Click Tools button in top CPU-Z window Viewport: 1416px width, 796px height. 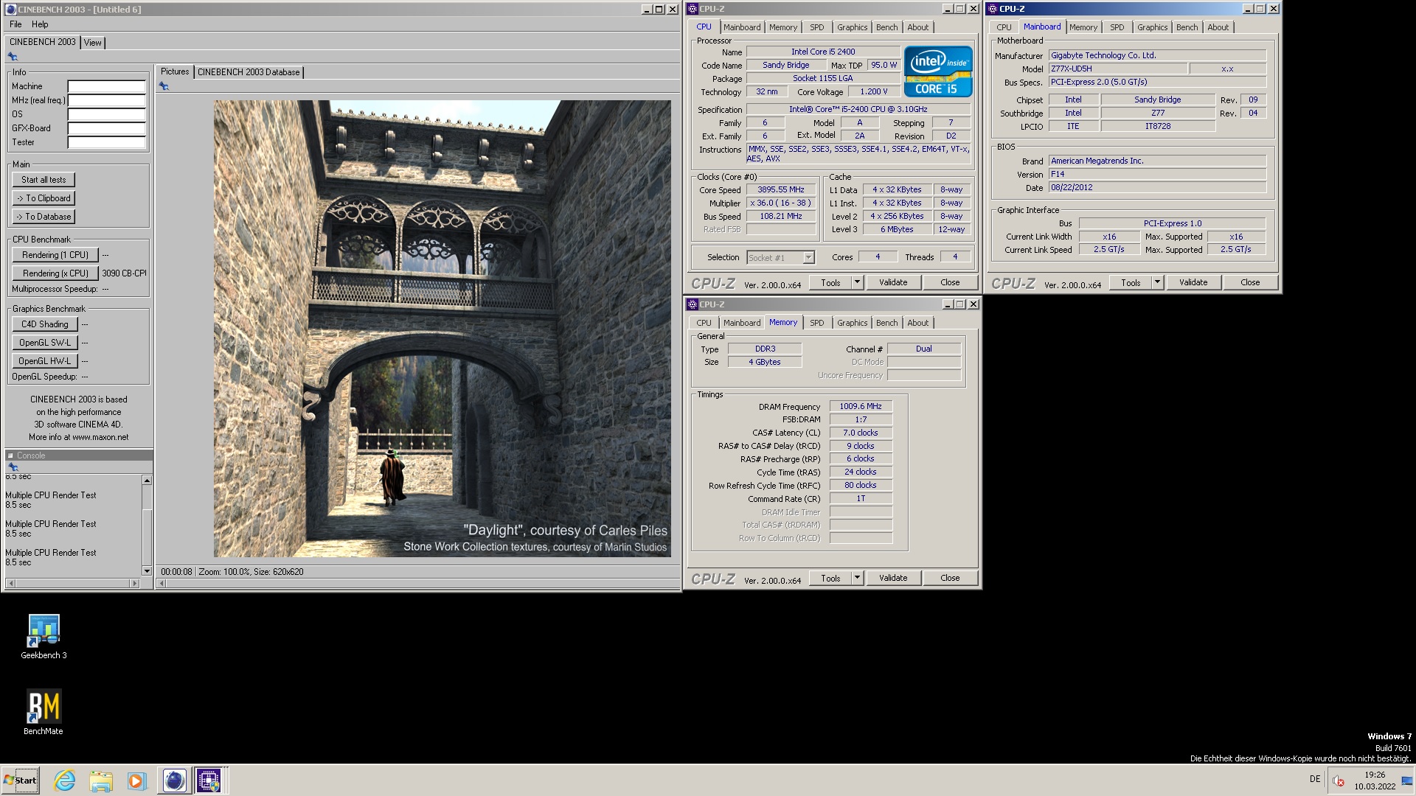pyautogui.click(x=830, y=282)
